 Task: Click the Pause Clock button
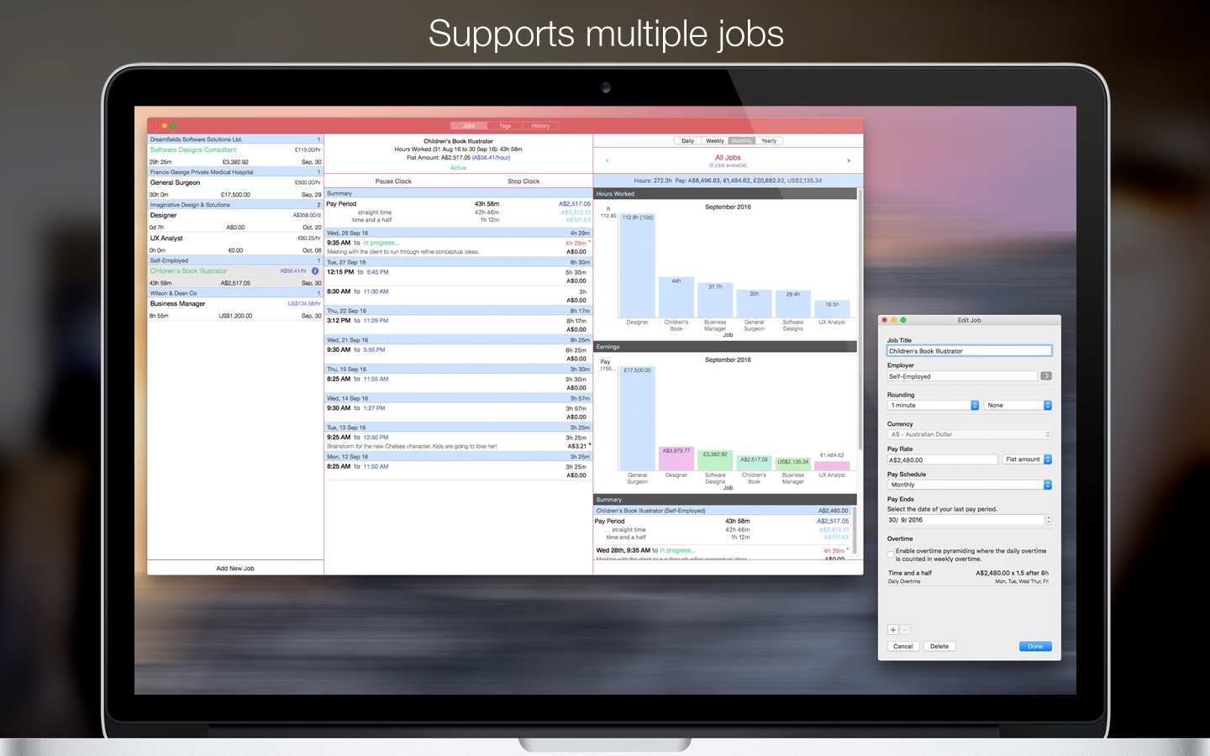393,181
